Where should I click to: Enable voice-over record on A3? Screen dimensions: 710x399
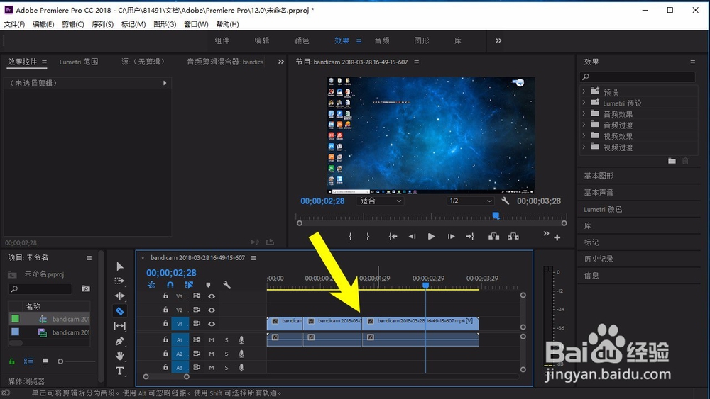coord(241,367)
